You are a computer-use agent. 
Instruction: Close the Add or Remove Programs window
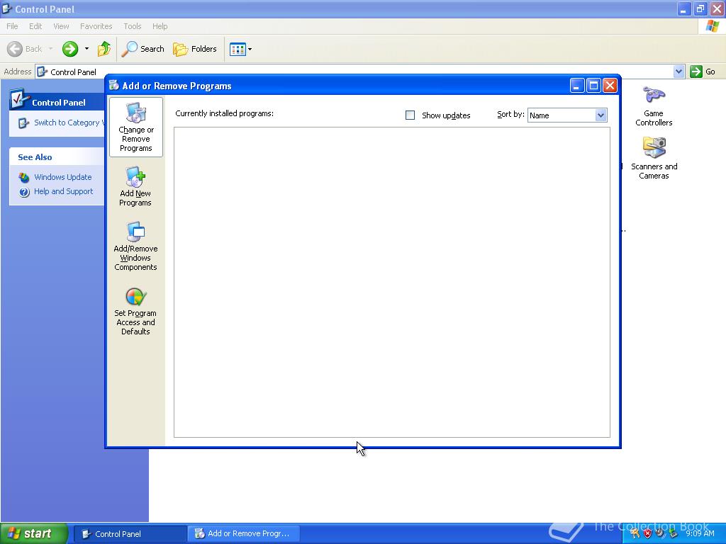610,86
